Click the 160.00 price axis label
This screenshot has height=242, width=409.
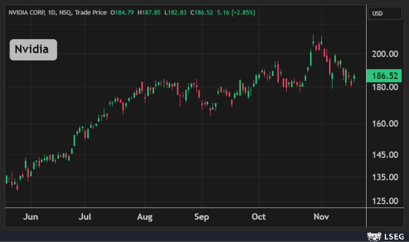coord(385,124)
